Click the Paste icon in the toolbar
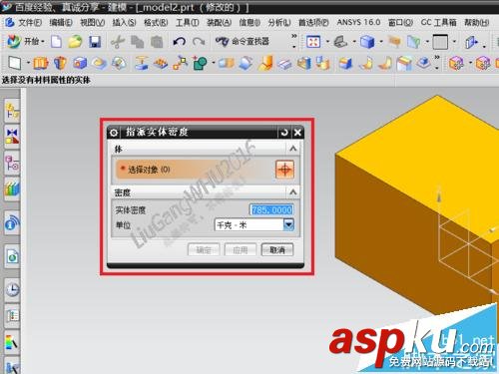This screenshot has width=499, height=374. [x=157, y=42]
